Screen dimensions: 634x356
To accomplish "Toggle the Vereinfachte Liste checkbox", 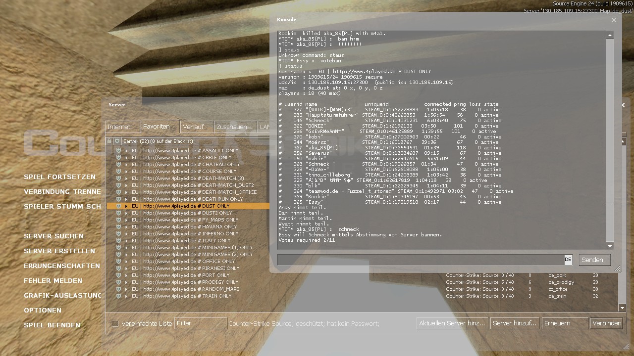I will 115,323.
